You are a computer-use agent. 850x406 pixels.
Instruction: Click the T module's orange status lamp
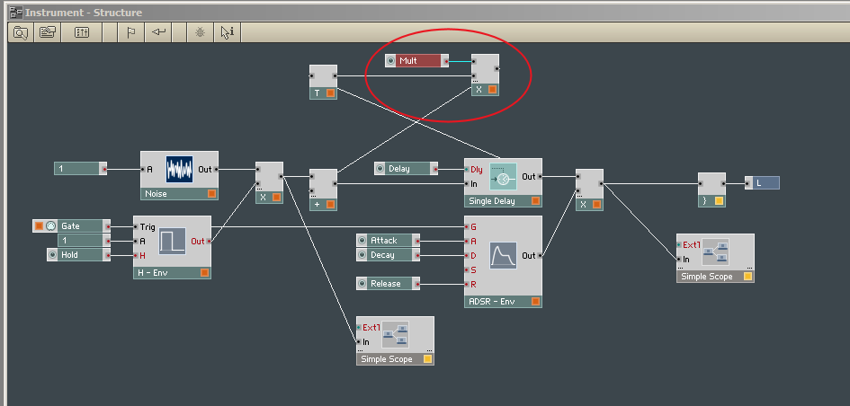point(331,93)
